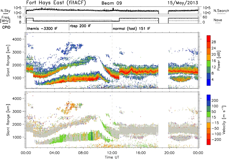Click the "16:00" time tick label

tap(141, 153)
